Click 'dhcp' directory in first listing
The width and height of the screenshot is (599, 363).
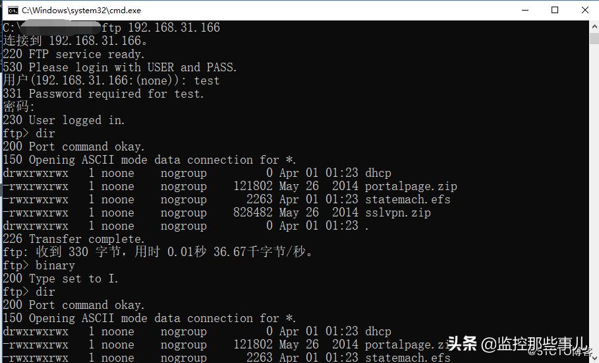[x=378, y=173]
